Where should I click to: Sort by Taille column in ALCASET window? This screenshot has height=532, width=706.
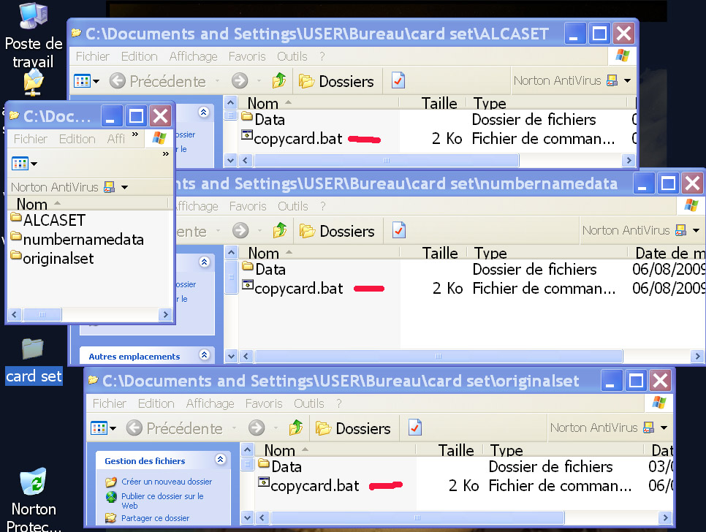[x=439, y=104]
